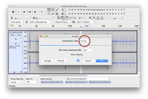Activate the Zoom magnifier tool

49,14
